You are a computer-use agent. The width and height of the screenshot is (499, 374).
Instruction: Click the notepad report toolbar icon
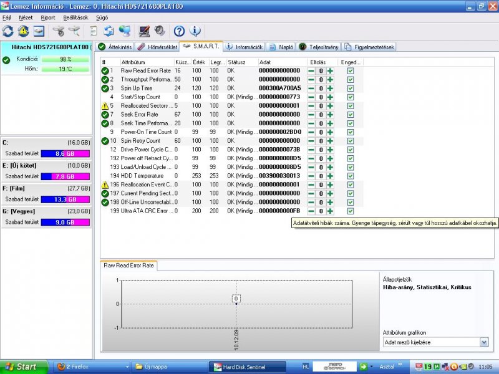(x=93, y=31)
